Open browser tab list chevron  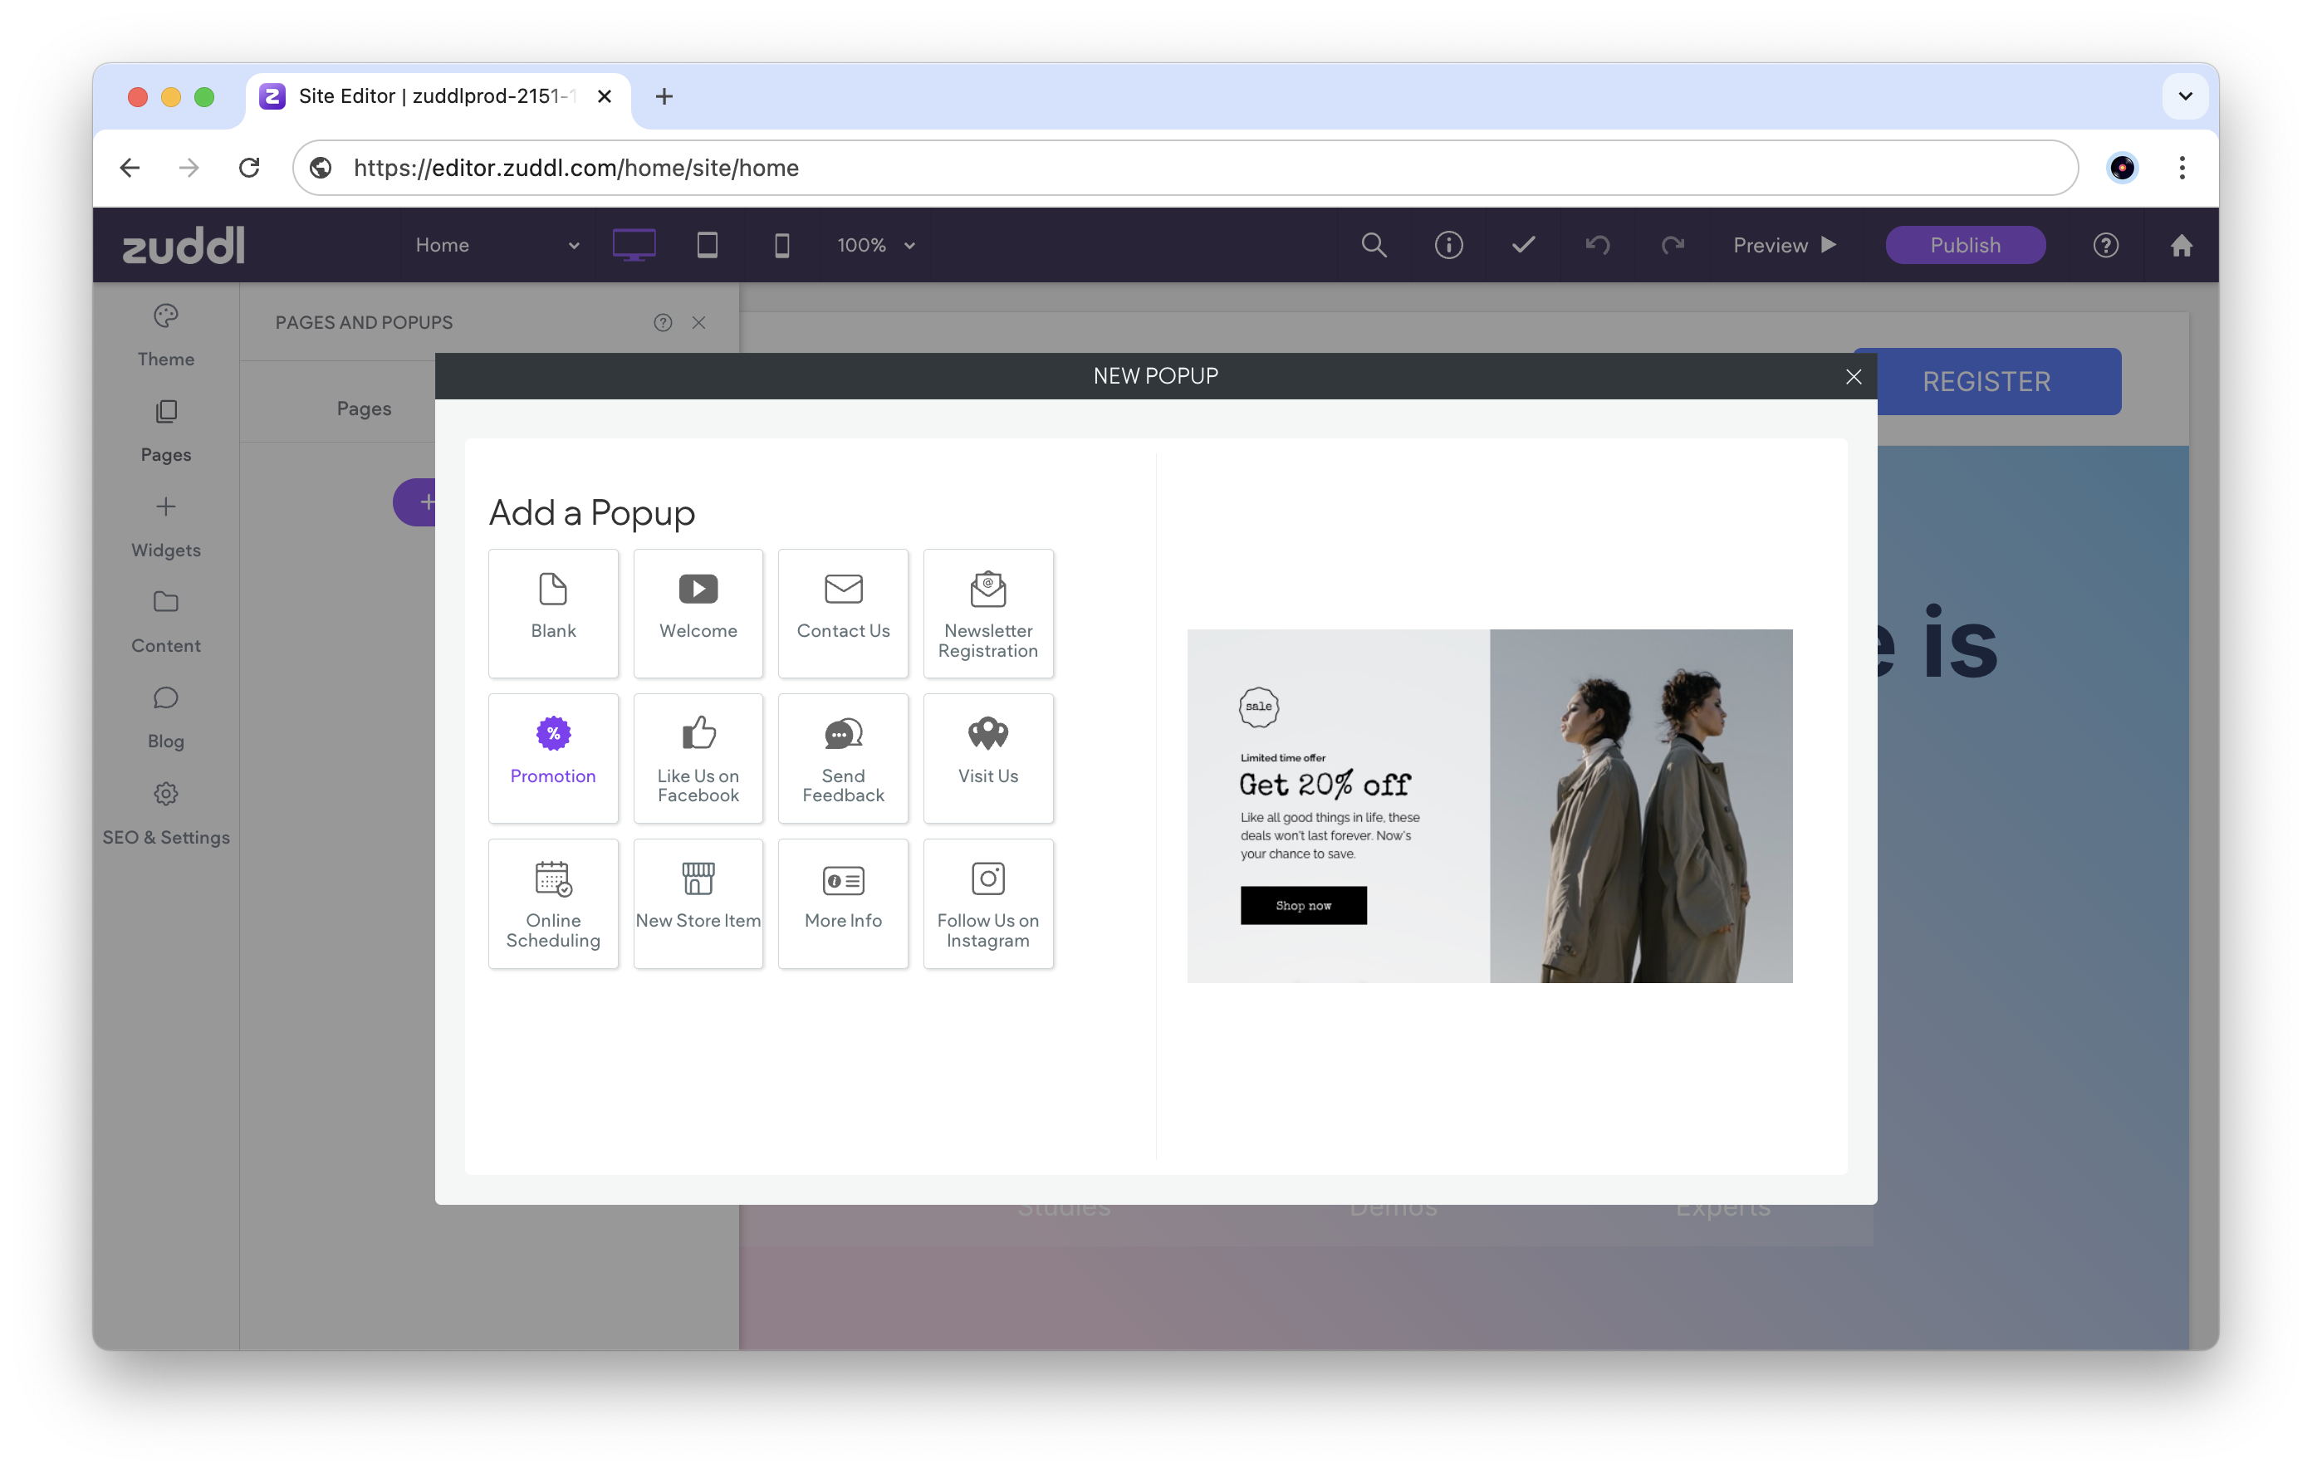[2184, 96]
